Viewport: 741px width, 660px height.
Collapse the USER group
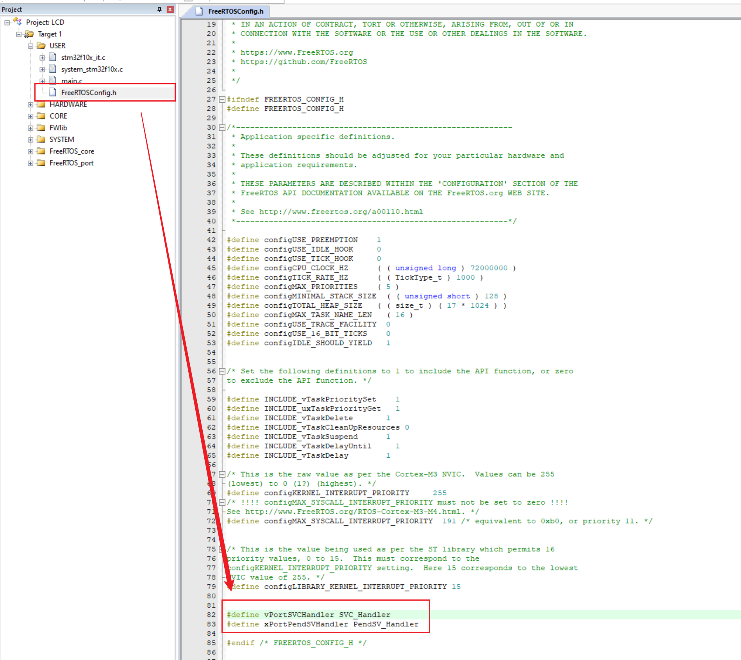[x=30, y=46]
